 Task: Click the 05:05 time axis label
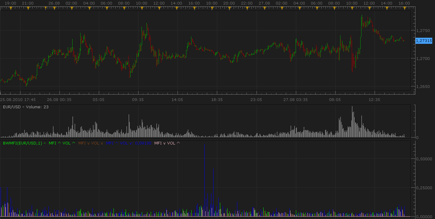coord(99,99)
